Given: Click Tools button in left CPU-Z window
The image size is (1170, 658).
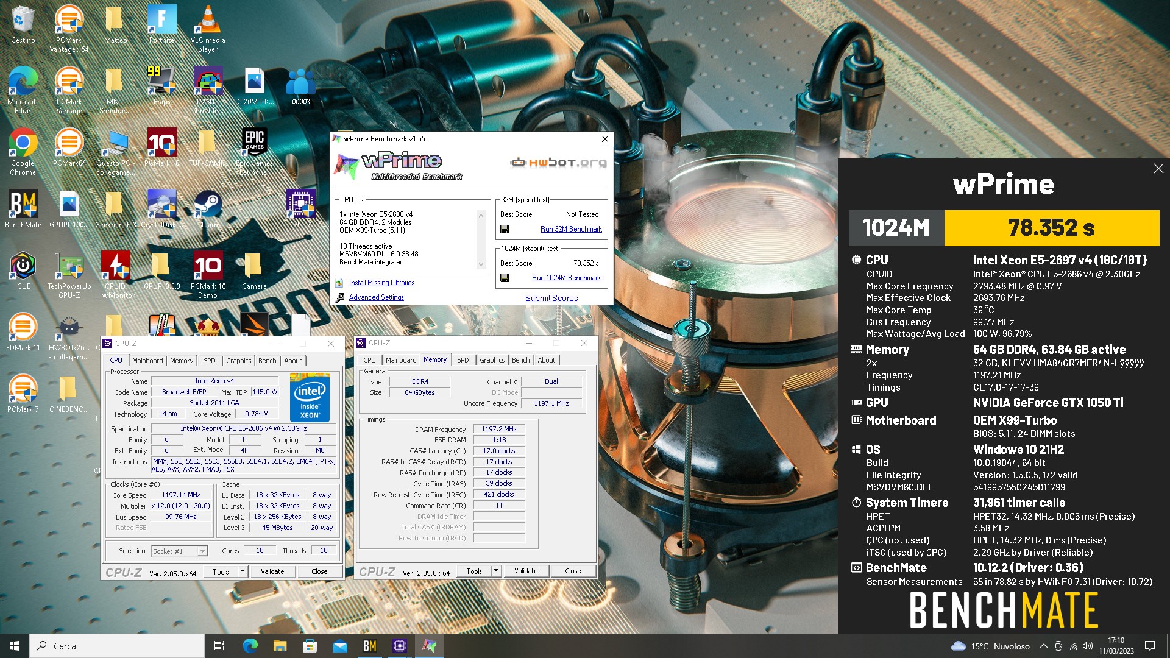Looking at the screenshot, I should [221, 571].
